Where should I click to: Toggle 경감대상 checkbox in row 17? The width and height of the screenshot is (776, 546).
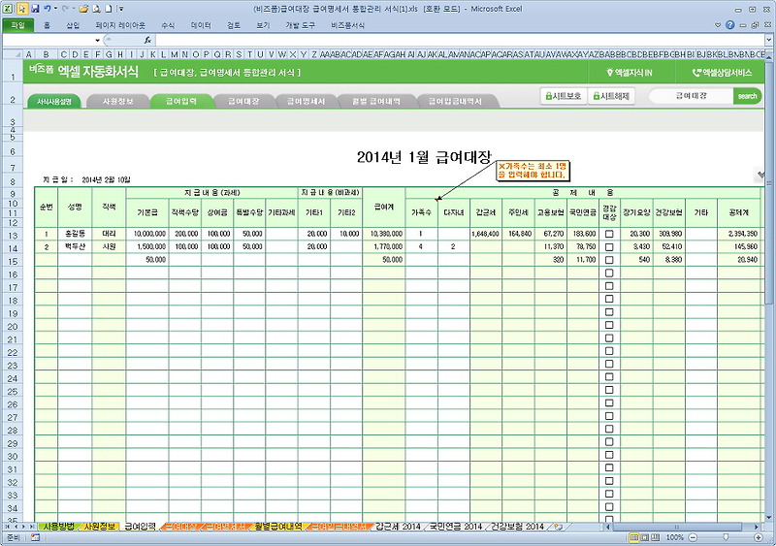pos(609,286)
